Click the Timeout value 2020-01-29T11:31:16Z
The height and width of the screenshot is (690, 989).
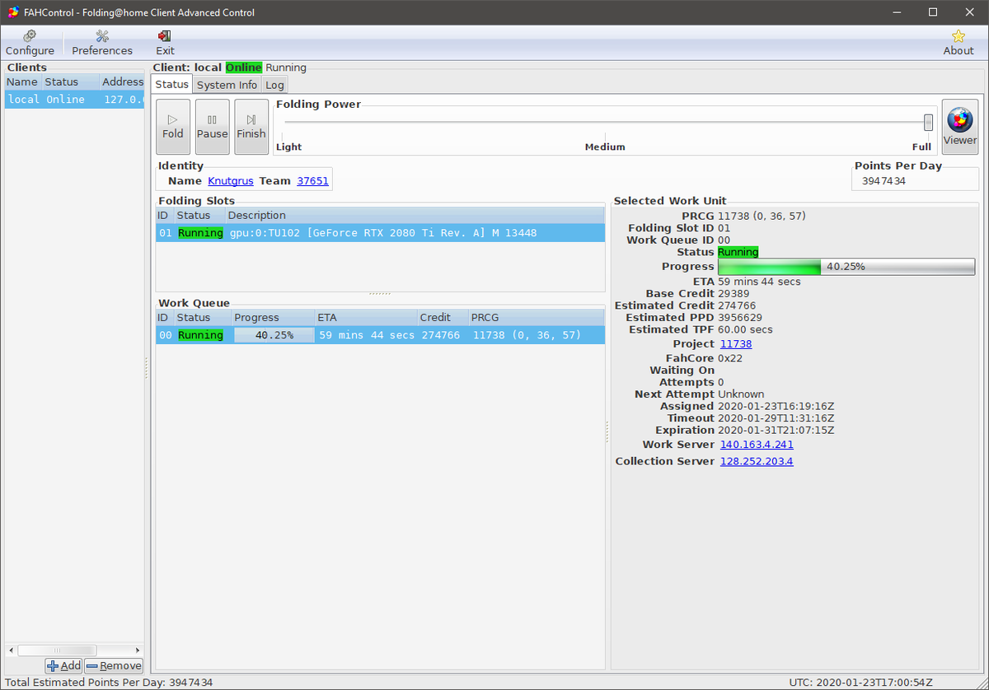point(776,418)
